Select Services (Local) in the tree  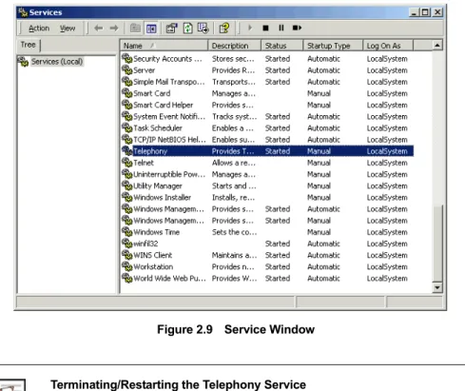coord(57,62)
